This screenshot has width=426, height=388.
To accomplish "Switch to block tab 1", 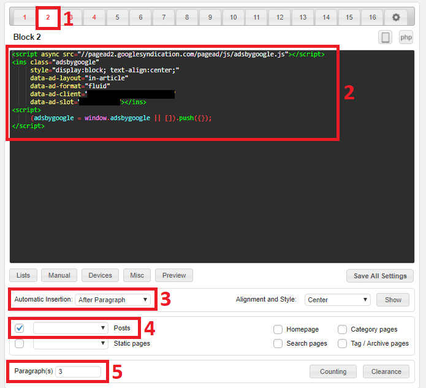I will click(25, 17).
